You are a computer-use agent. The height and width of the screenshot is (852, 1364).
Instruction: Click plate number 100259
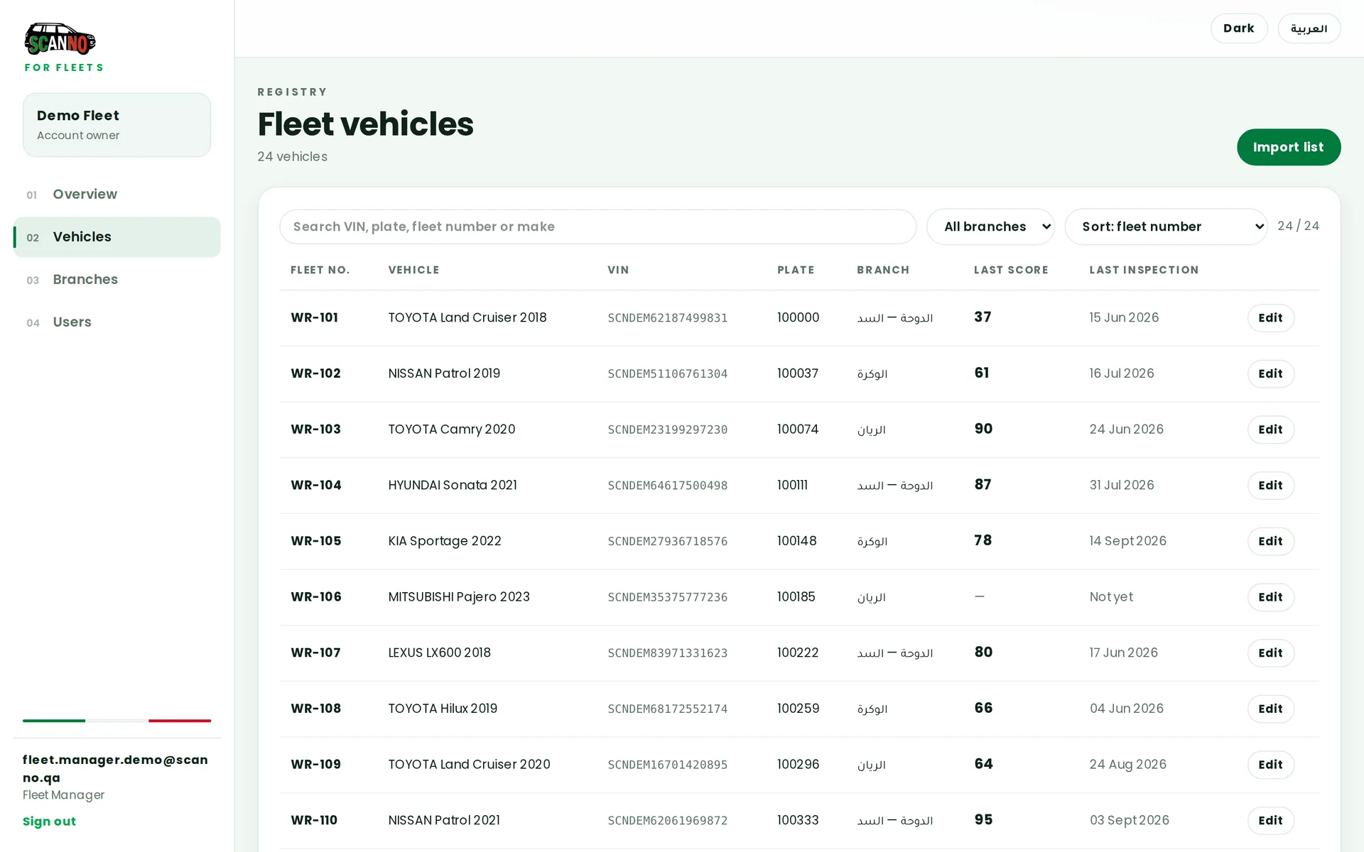(x=798, y=709)
